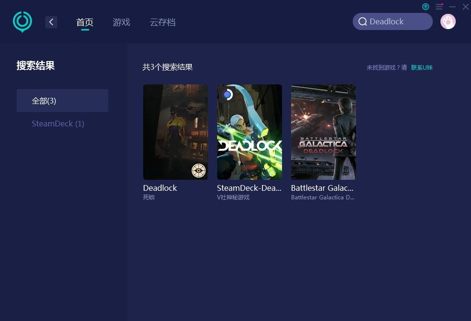Switch to the 游戏 tab
Image resolution: width=471 pixels, height=321 pixels.
pyautogui.click(x=121, y=22)
